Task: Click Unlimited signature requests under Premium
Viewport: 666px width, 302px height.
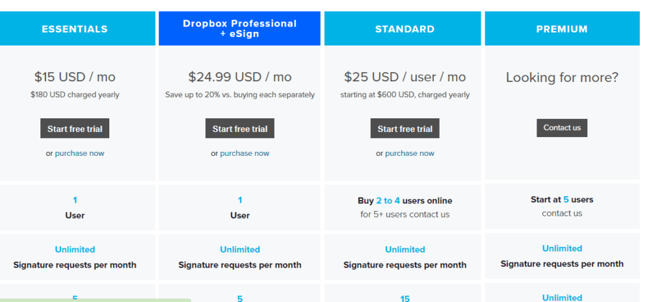Action: tap(562, 256)
